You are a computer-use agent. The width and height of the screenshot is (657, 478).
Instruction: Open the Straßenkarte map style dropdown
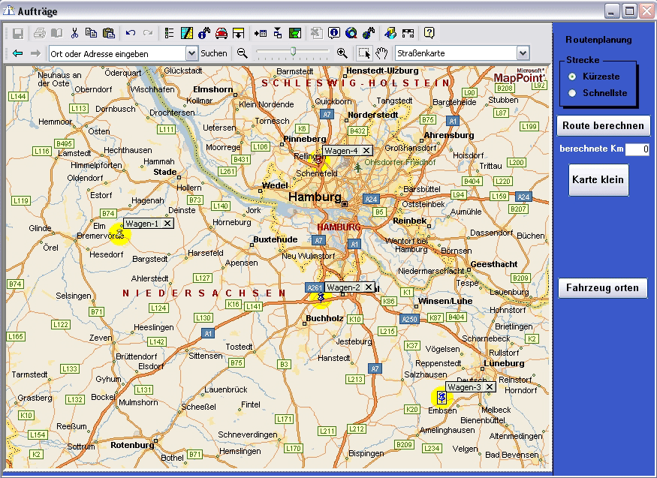click(x=523, y=53)
